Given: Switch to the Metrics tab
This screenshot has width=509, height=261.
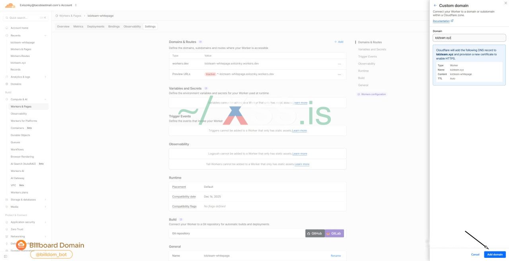Looking at the screenshot, I should click(x=78, y=27).
